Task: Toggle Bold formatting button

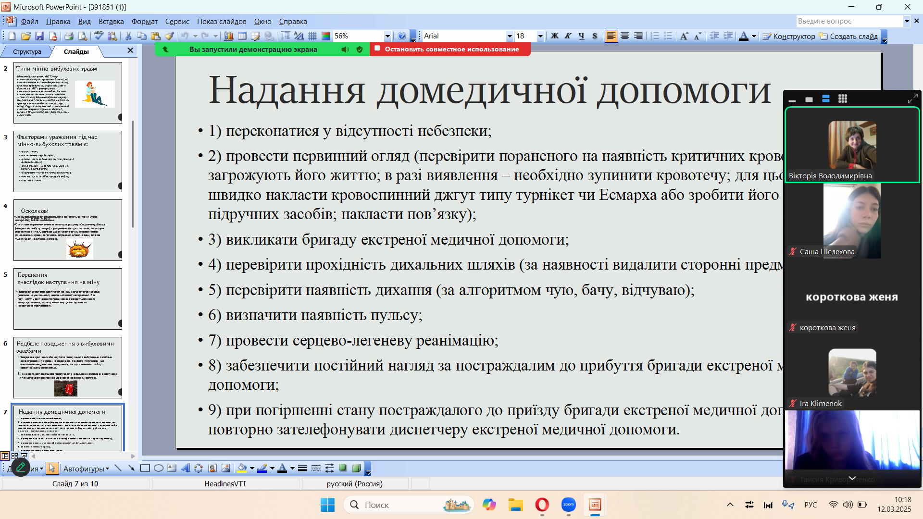Action: [x=554, y=36]
